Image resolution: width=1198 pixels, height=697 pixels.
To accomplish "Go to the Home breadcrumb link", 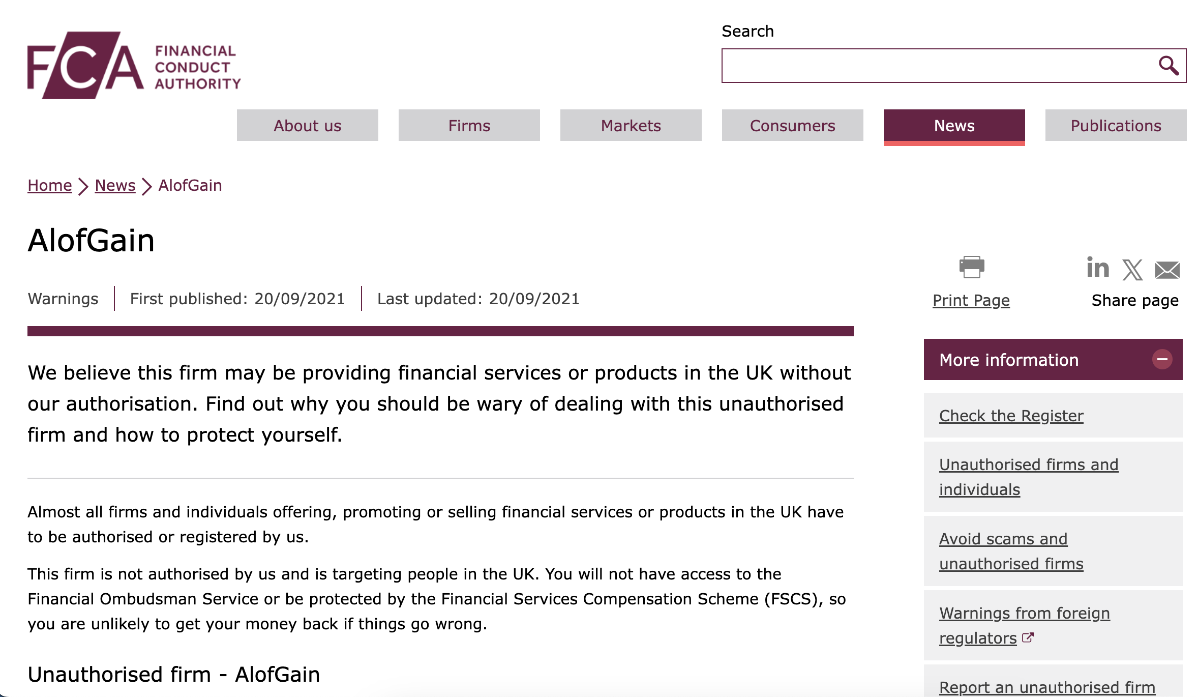I will click(x=50, y=185).
